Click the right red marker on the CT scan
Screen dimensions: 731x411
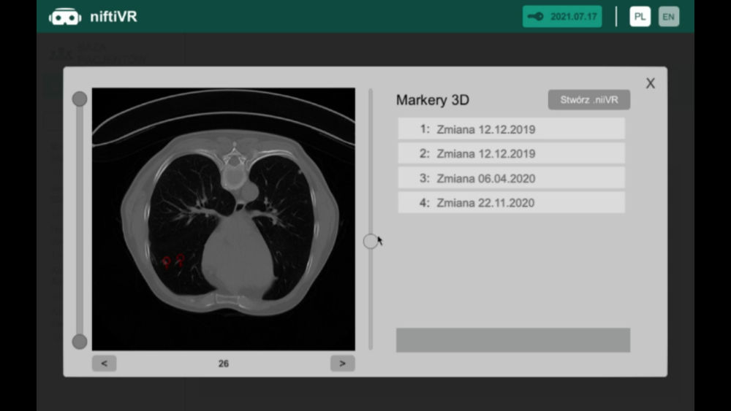(181, 258)
